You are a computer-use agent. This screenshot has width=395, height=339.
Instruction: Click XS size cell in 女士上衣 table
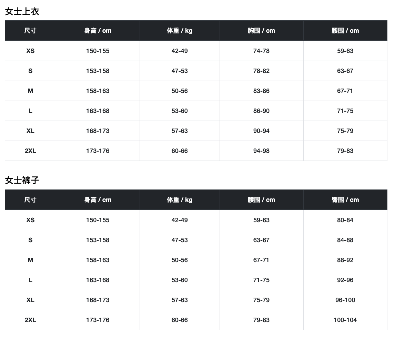[30, 51]
